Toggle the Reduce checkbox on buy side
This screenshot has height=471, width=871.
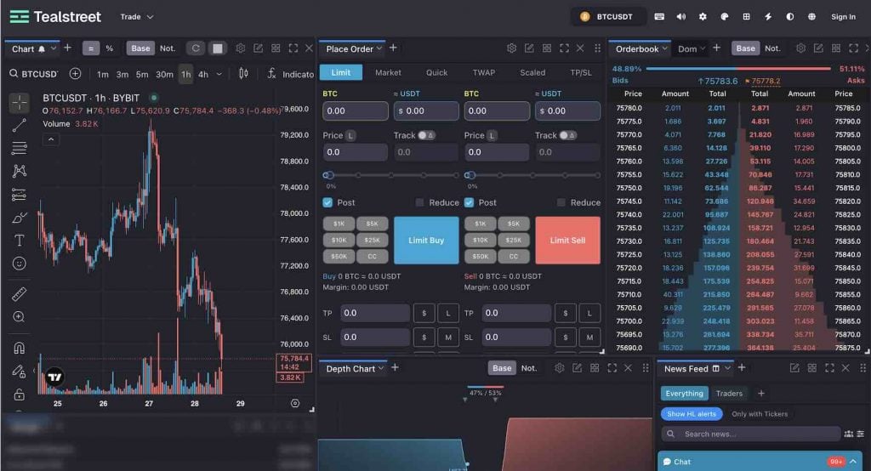(x=419, y=202)
